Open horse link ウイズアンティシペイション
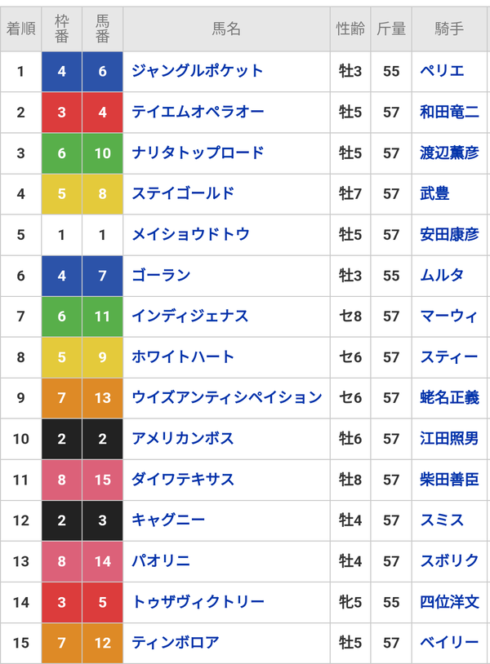 tap(227, 397)
